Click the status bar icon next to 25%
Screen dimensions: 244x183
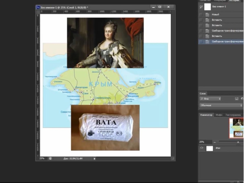click(50, 159)
